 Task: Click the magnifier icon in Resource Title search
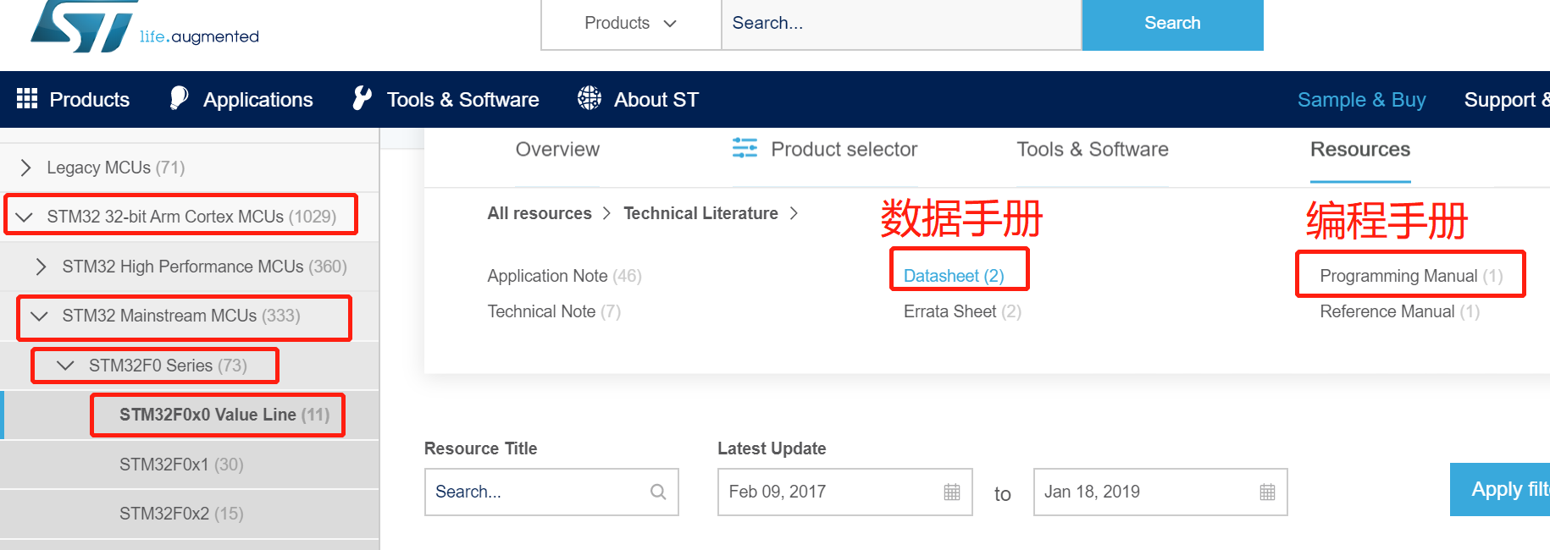658,492
